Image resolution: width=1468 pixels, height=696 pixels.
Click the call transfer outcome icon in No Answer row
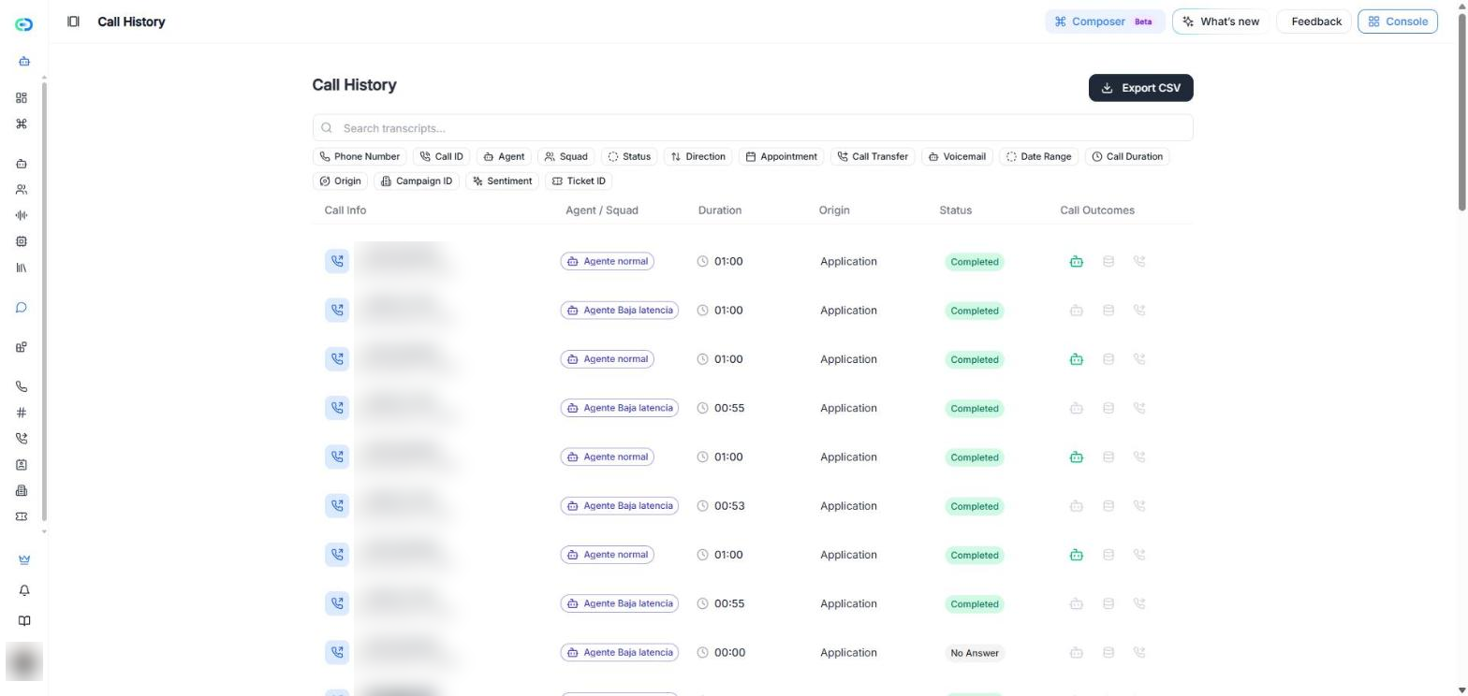click(1139, 653)
